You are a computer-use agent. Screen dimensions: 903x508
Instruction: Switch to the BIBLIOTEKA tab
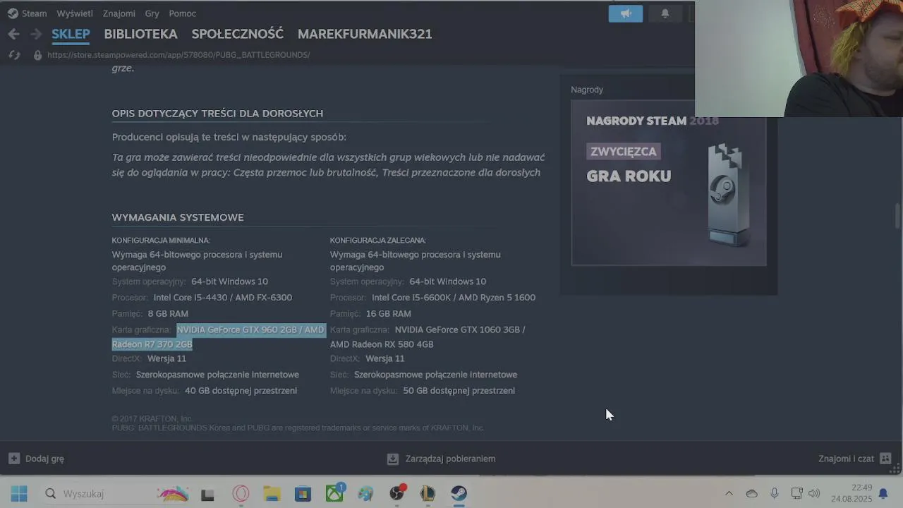point(140,34)
